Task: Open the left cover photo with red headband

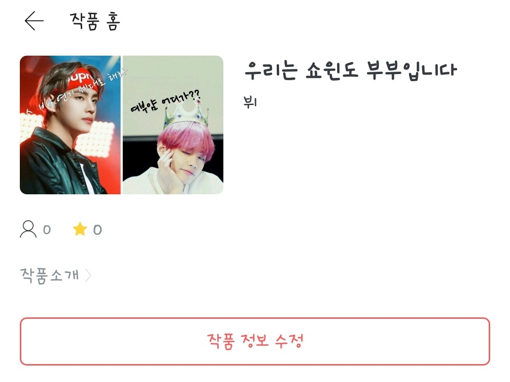Action: [x=70, y=125]
